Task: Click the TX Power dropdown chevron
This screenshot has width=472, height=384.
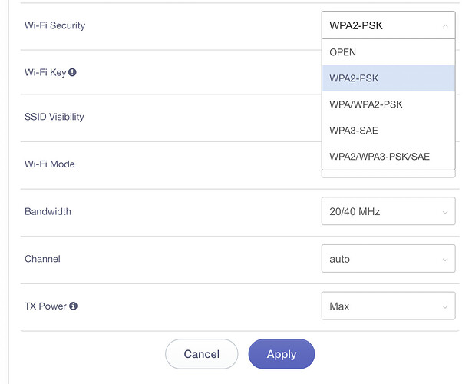Action: tap(445, 307)
